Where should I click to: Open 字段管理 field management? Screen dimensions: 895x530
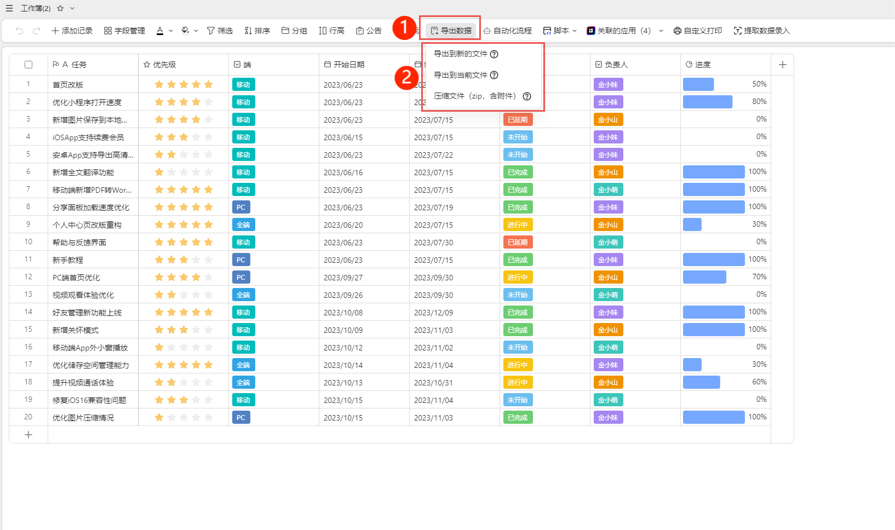click(124, 31)
